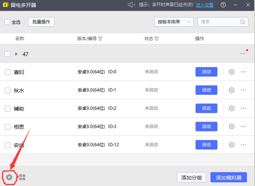Select the 辅助 emulator checkbox
Viewport: 255px width, 186px height.
8,108
